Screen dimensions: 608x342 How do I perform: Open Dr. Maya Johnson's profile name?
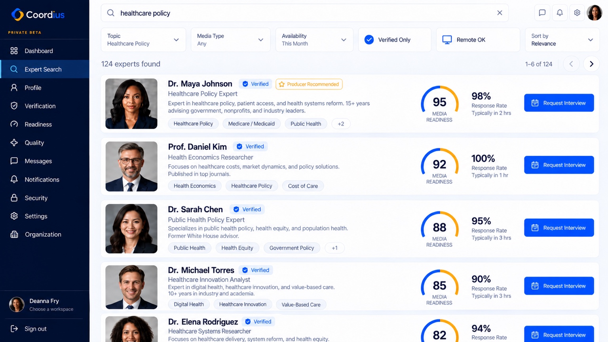point(200,84)
